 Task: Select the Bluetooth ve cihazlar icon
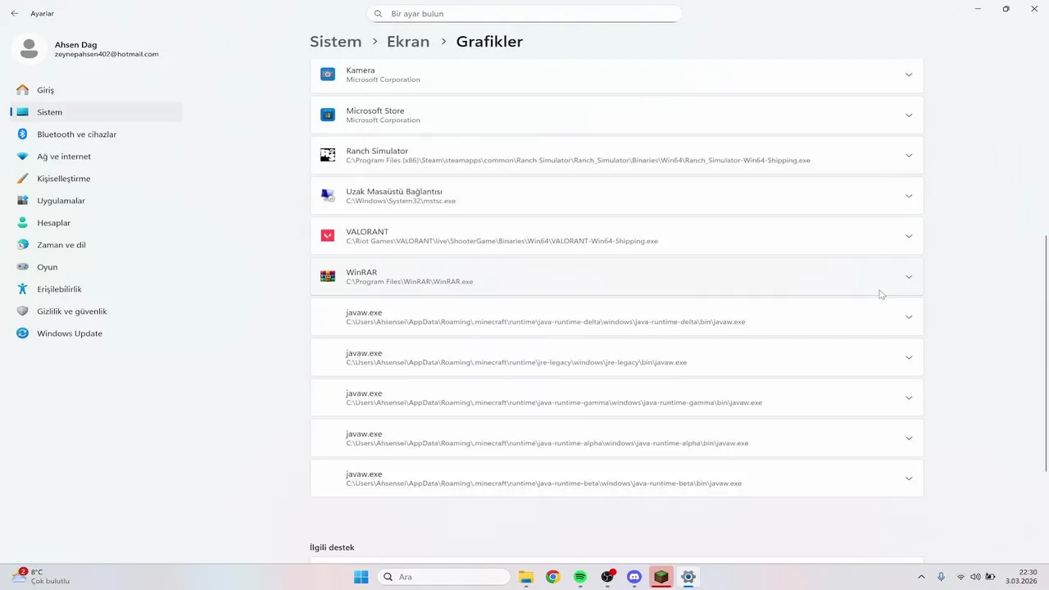click(x=22, y=134)
